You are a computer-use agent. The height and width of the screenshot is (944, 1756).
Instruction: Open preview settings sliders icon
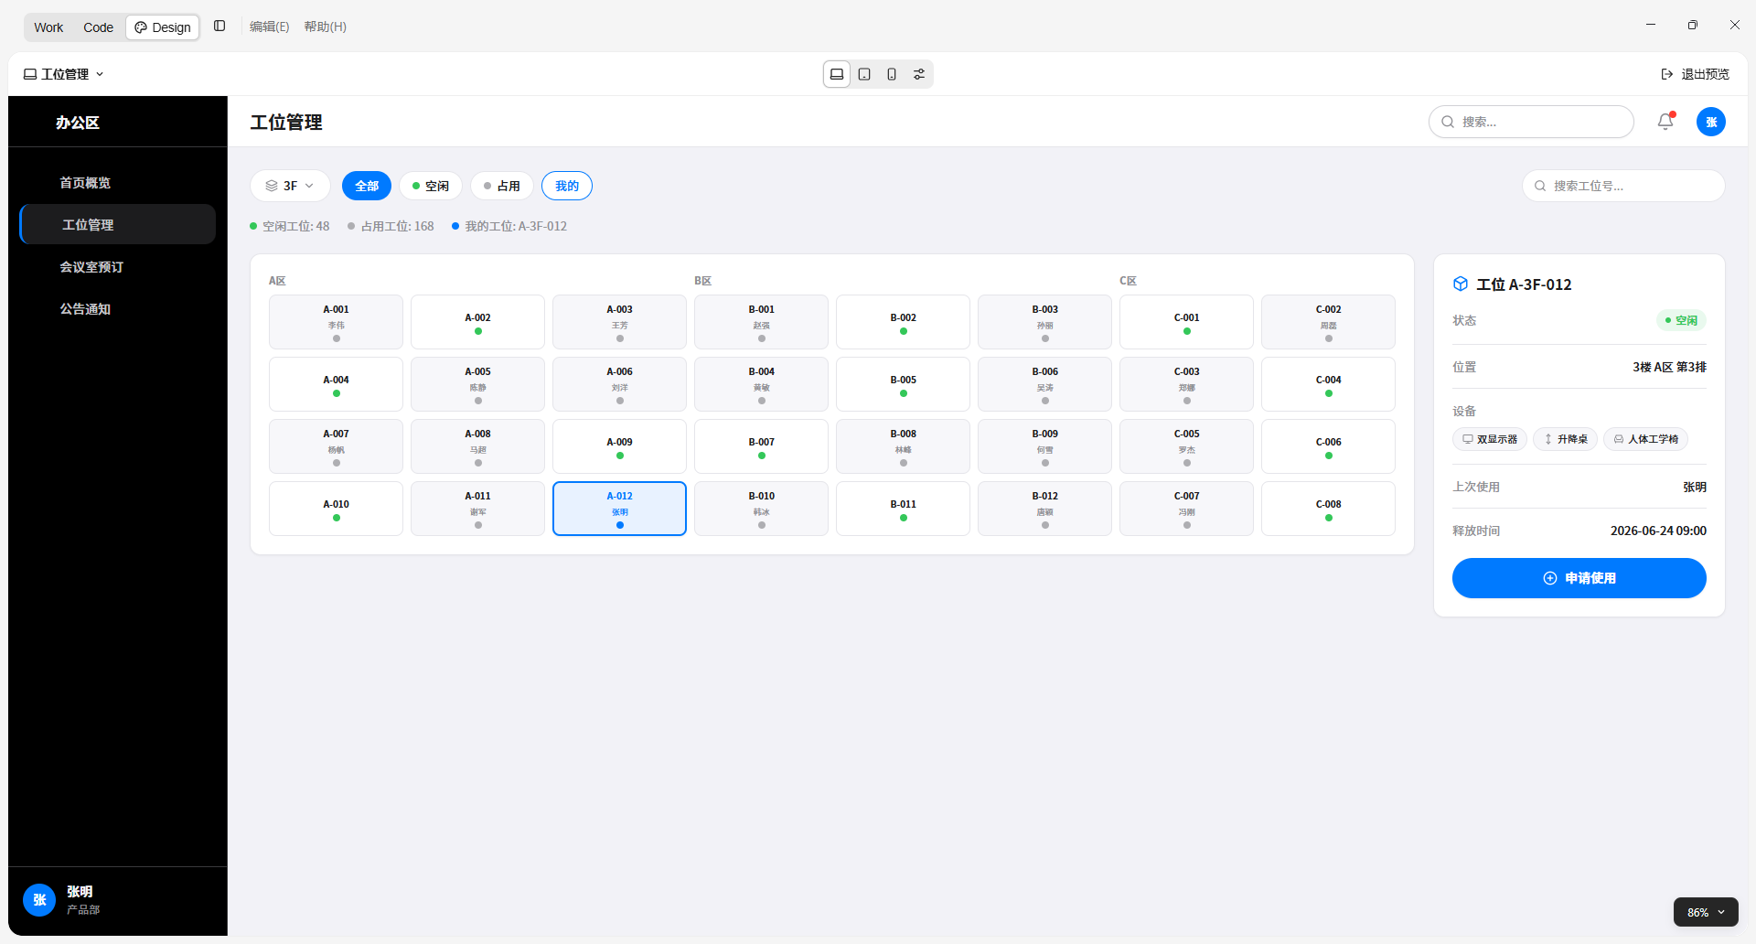coord(919,74)
